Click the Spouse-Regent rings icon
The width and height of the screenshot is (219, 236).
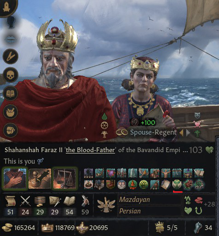(122, 132)
